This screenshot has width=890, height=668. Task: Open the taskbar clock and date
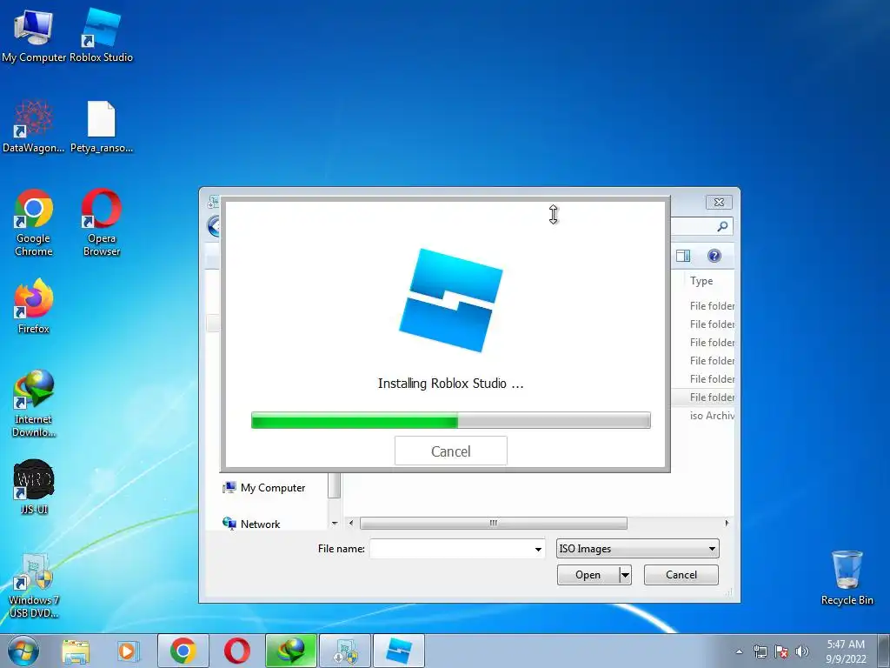coord(846,651)
